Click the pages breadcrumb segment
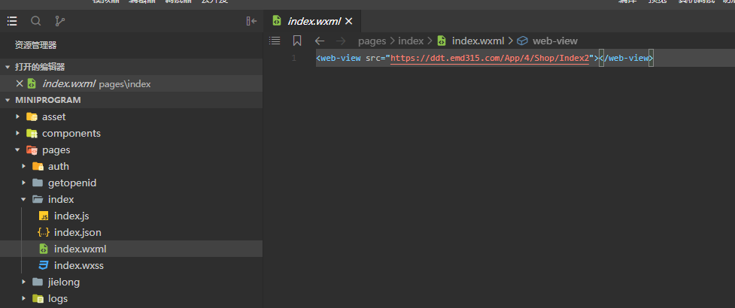 pos(372,41)
